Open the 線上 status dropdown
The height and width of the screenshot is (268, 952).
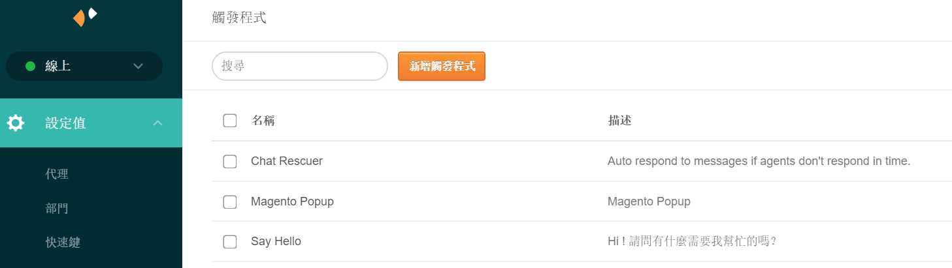(137, 66)
